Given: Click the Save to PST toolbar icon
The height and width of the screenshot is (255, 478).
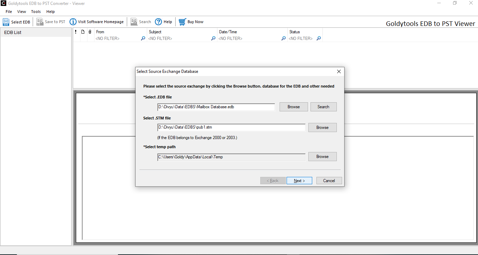Looking at the screenshot, I should [x=40, y=22].
